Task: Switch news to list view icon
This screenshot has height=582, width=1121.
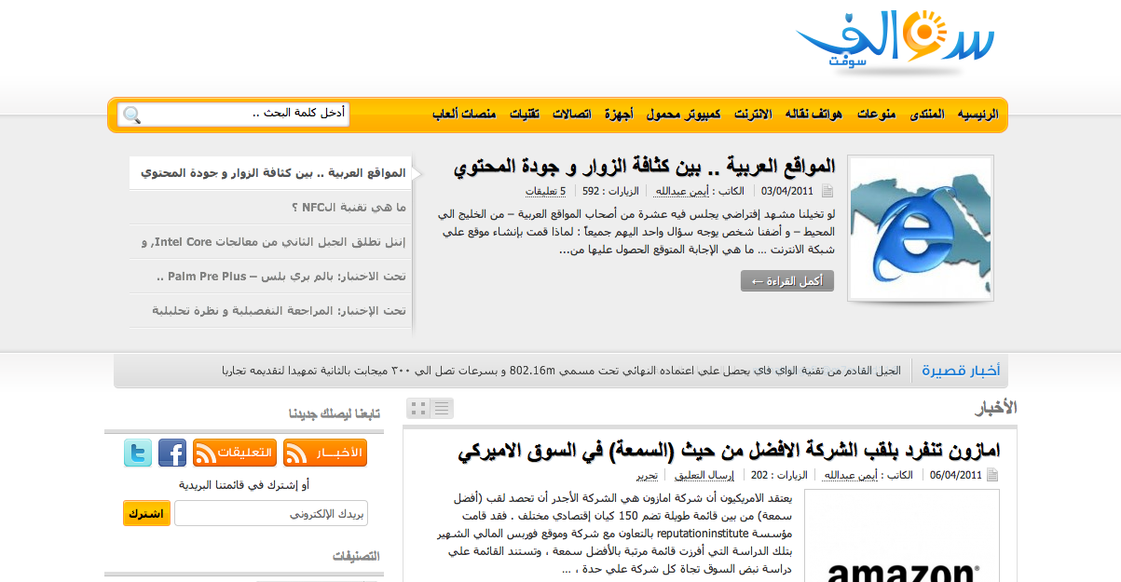Action: click(x=442, y=409)
